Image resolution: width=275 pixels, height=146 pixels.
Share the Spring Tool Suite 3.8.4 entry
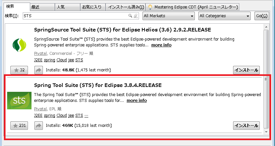tap(39, 126)
